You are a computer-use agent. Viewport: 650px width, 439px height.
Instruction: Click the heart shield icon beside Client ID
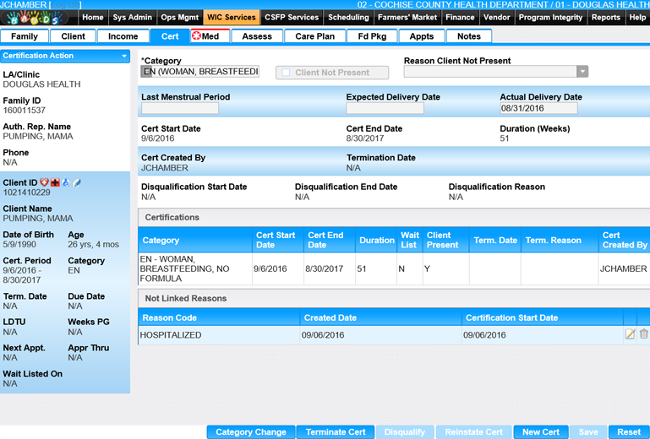[x=45, y=182]
